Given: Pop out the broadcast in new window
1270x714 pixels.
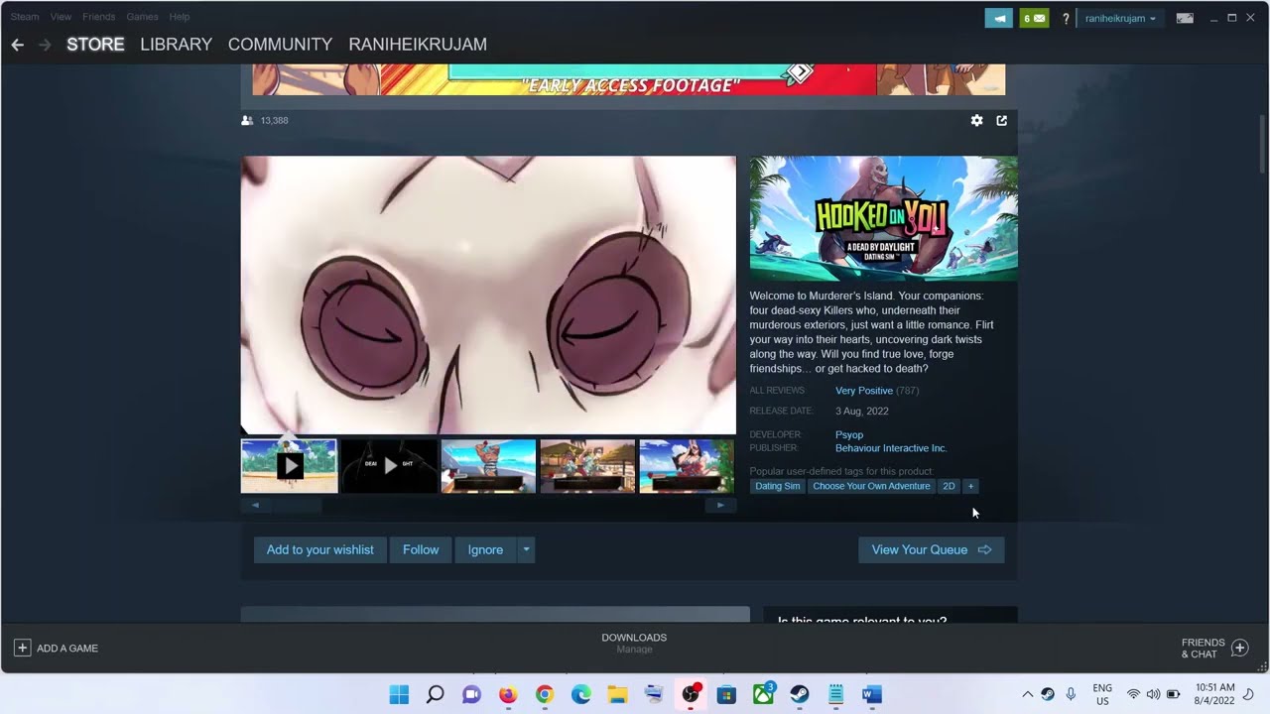Looking at the screenshot, I should click(x=1001, y=120).
